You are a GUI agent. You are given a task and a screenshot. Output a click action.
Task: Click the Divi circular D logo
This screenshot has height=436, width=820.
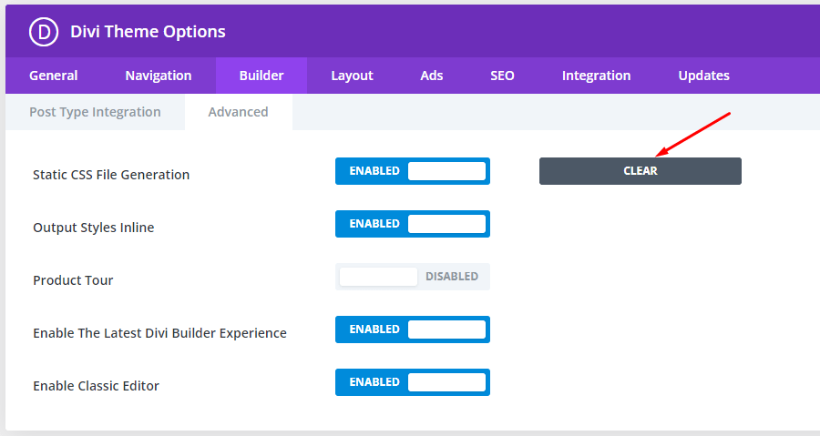44,32
